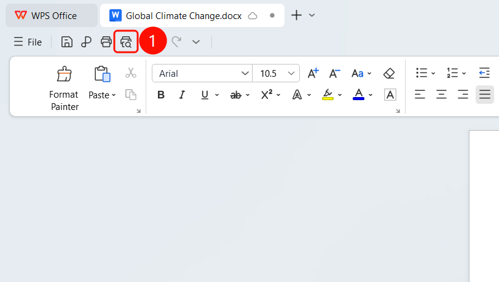This screenshot has width=499, height=282.
Task: Open bullet style dropdown arrow
Action: pos(433,74)
